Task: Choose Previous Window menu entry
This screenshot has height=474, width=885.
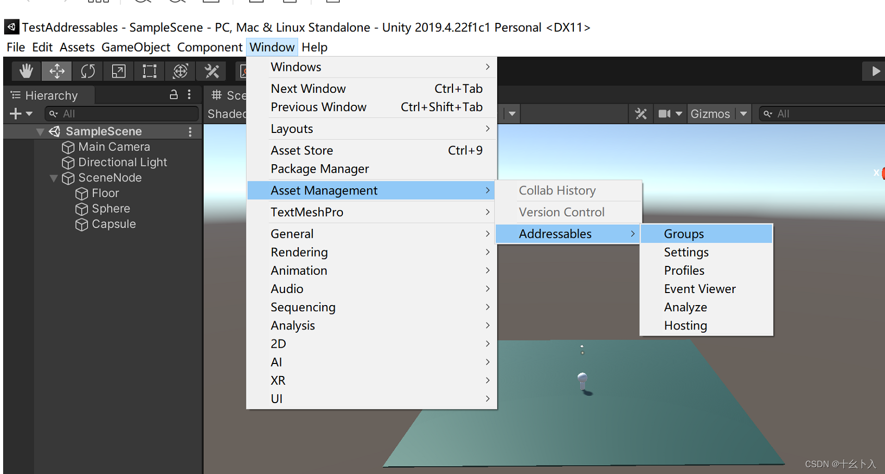Action: pyautogui.click(x=372, y=107)
